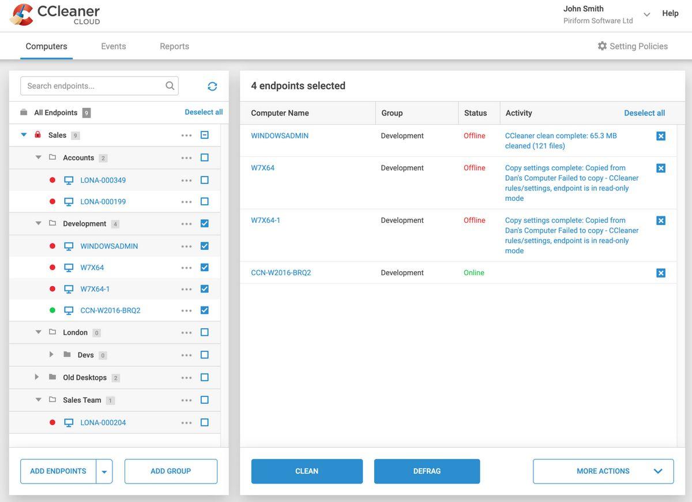Collapse the Accounts group arrow

tap(38, 158)
